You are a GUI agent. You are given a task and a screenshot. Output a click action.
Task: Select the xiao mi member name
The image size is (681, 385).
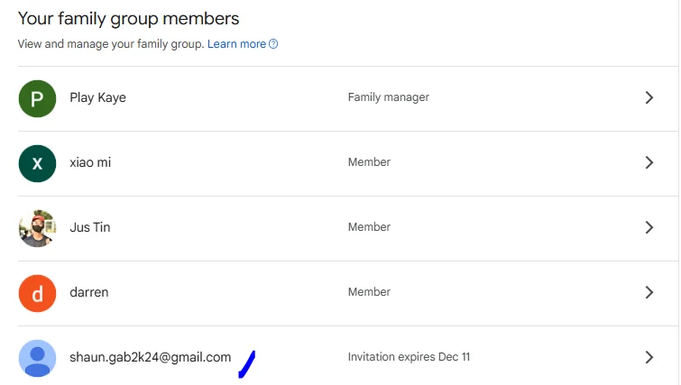point(90,162)
